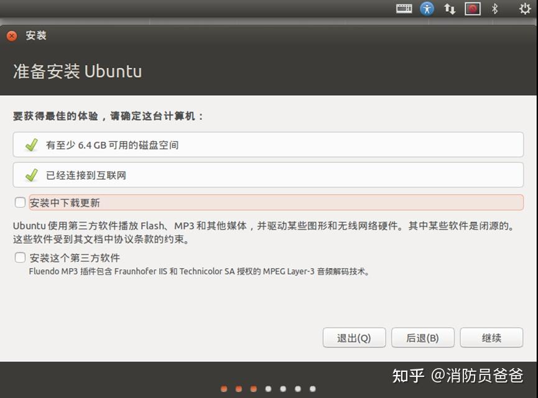The image size is (538, 398).
Task: Click the green checkmark beside the internet connection status
Action: click(30, 175)
